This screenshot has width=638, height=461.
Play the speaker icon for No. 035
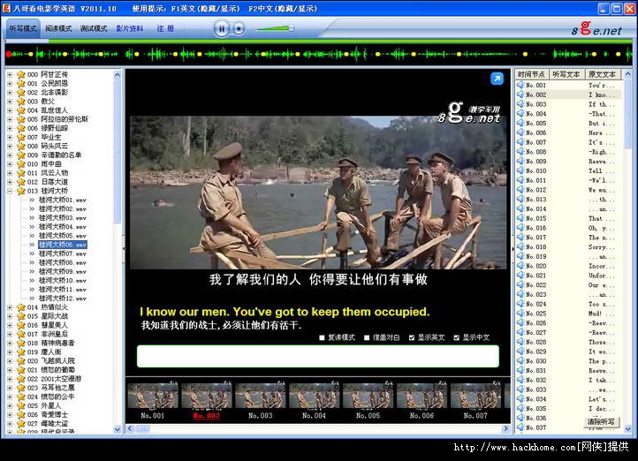point(520,408)
